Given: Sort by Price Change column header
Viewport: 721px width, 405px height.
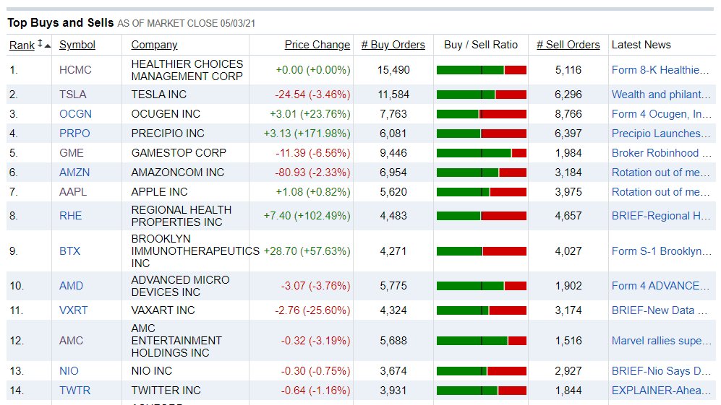Looking at the screenshot, I should (x=317, y=45).
